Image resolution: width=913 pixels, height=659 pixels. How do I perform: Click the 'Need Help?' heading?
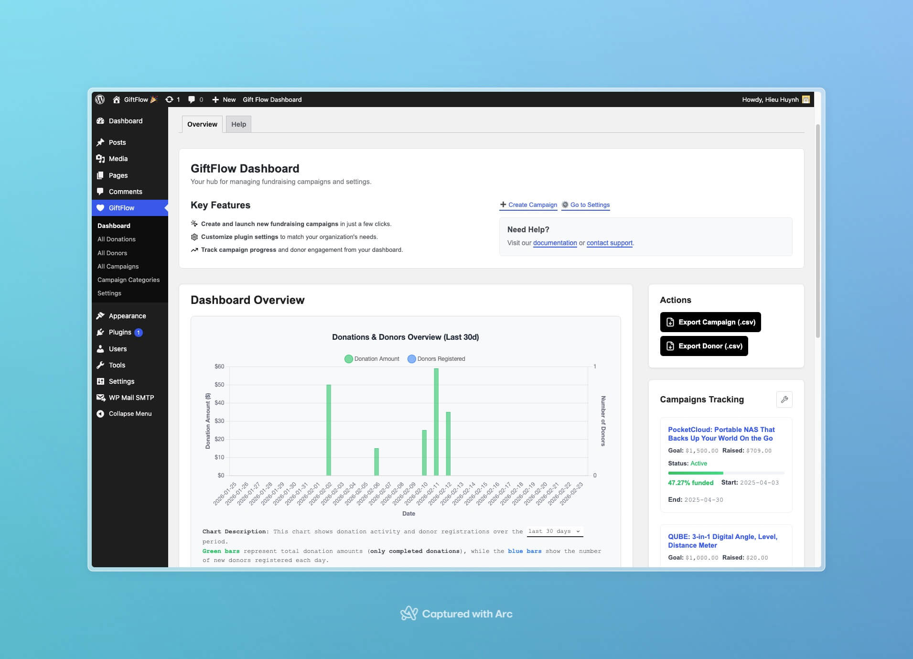(x=528, y=229)
